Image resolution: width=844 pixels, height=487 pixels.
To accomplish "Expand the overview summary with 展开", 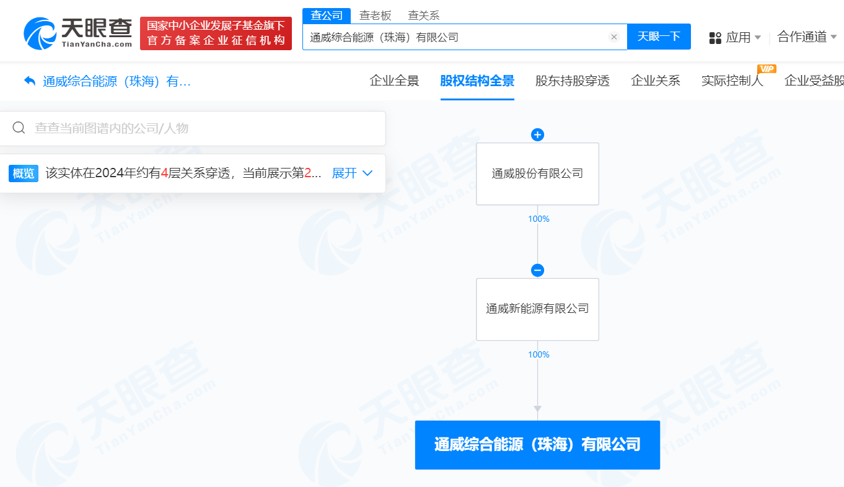I will point(352,173).
